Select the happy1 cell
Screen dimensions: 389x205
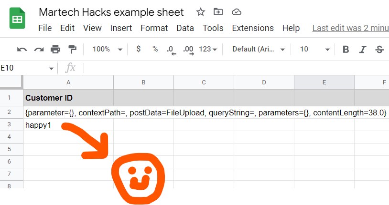tap(68, 125)
